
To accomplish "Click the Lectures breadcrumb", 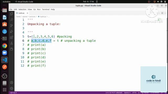I will coord(32,17).
